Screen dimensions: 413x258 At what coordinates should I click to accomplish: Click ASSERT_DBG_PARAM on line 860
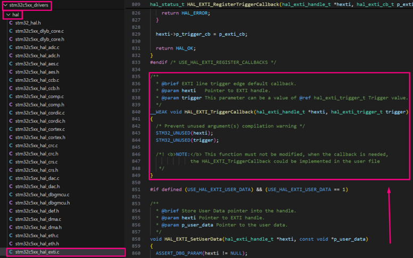coord(179,253)
